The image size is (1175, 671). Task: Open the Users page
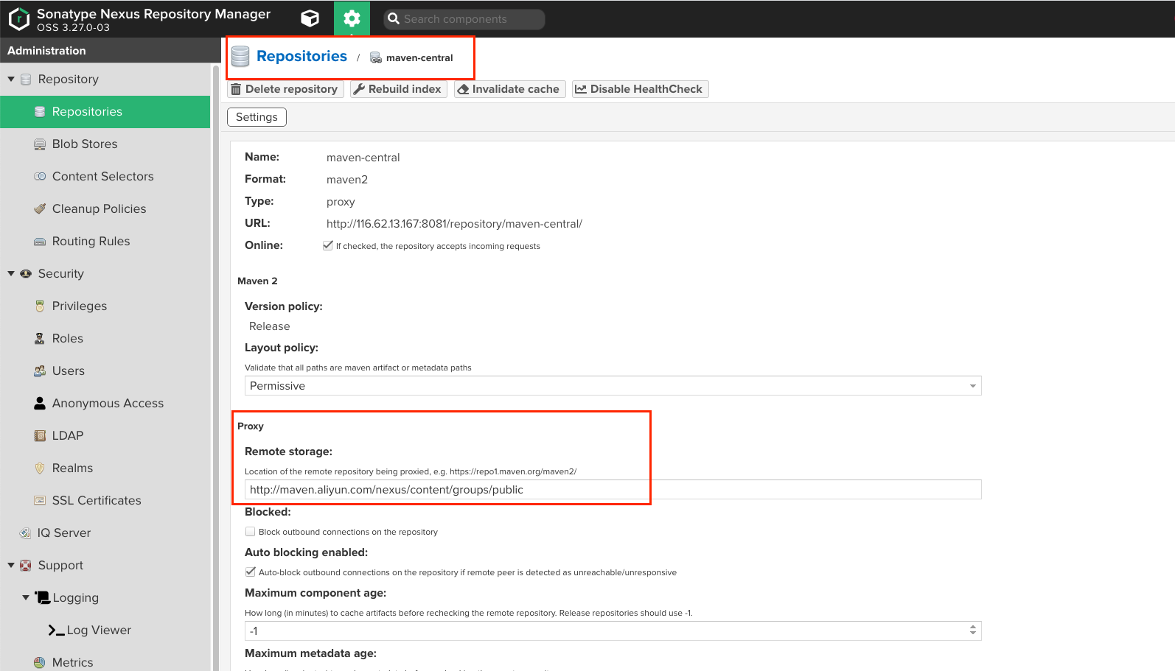(105, 371)
